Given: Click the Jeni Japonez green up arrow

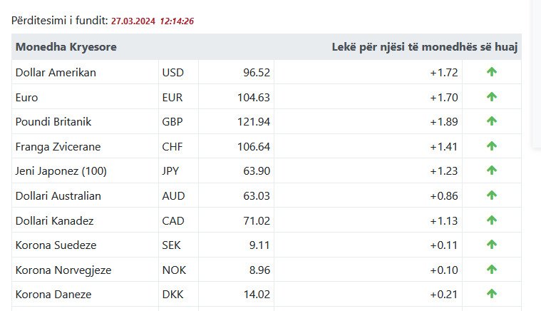Looking at the screenshot, I should [x=491, y=170].
